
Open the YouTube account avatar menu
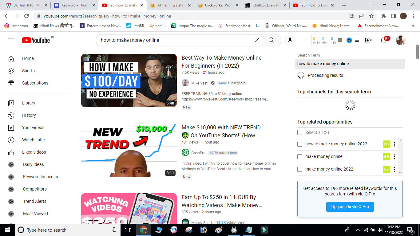click(x=401, y=40)
